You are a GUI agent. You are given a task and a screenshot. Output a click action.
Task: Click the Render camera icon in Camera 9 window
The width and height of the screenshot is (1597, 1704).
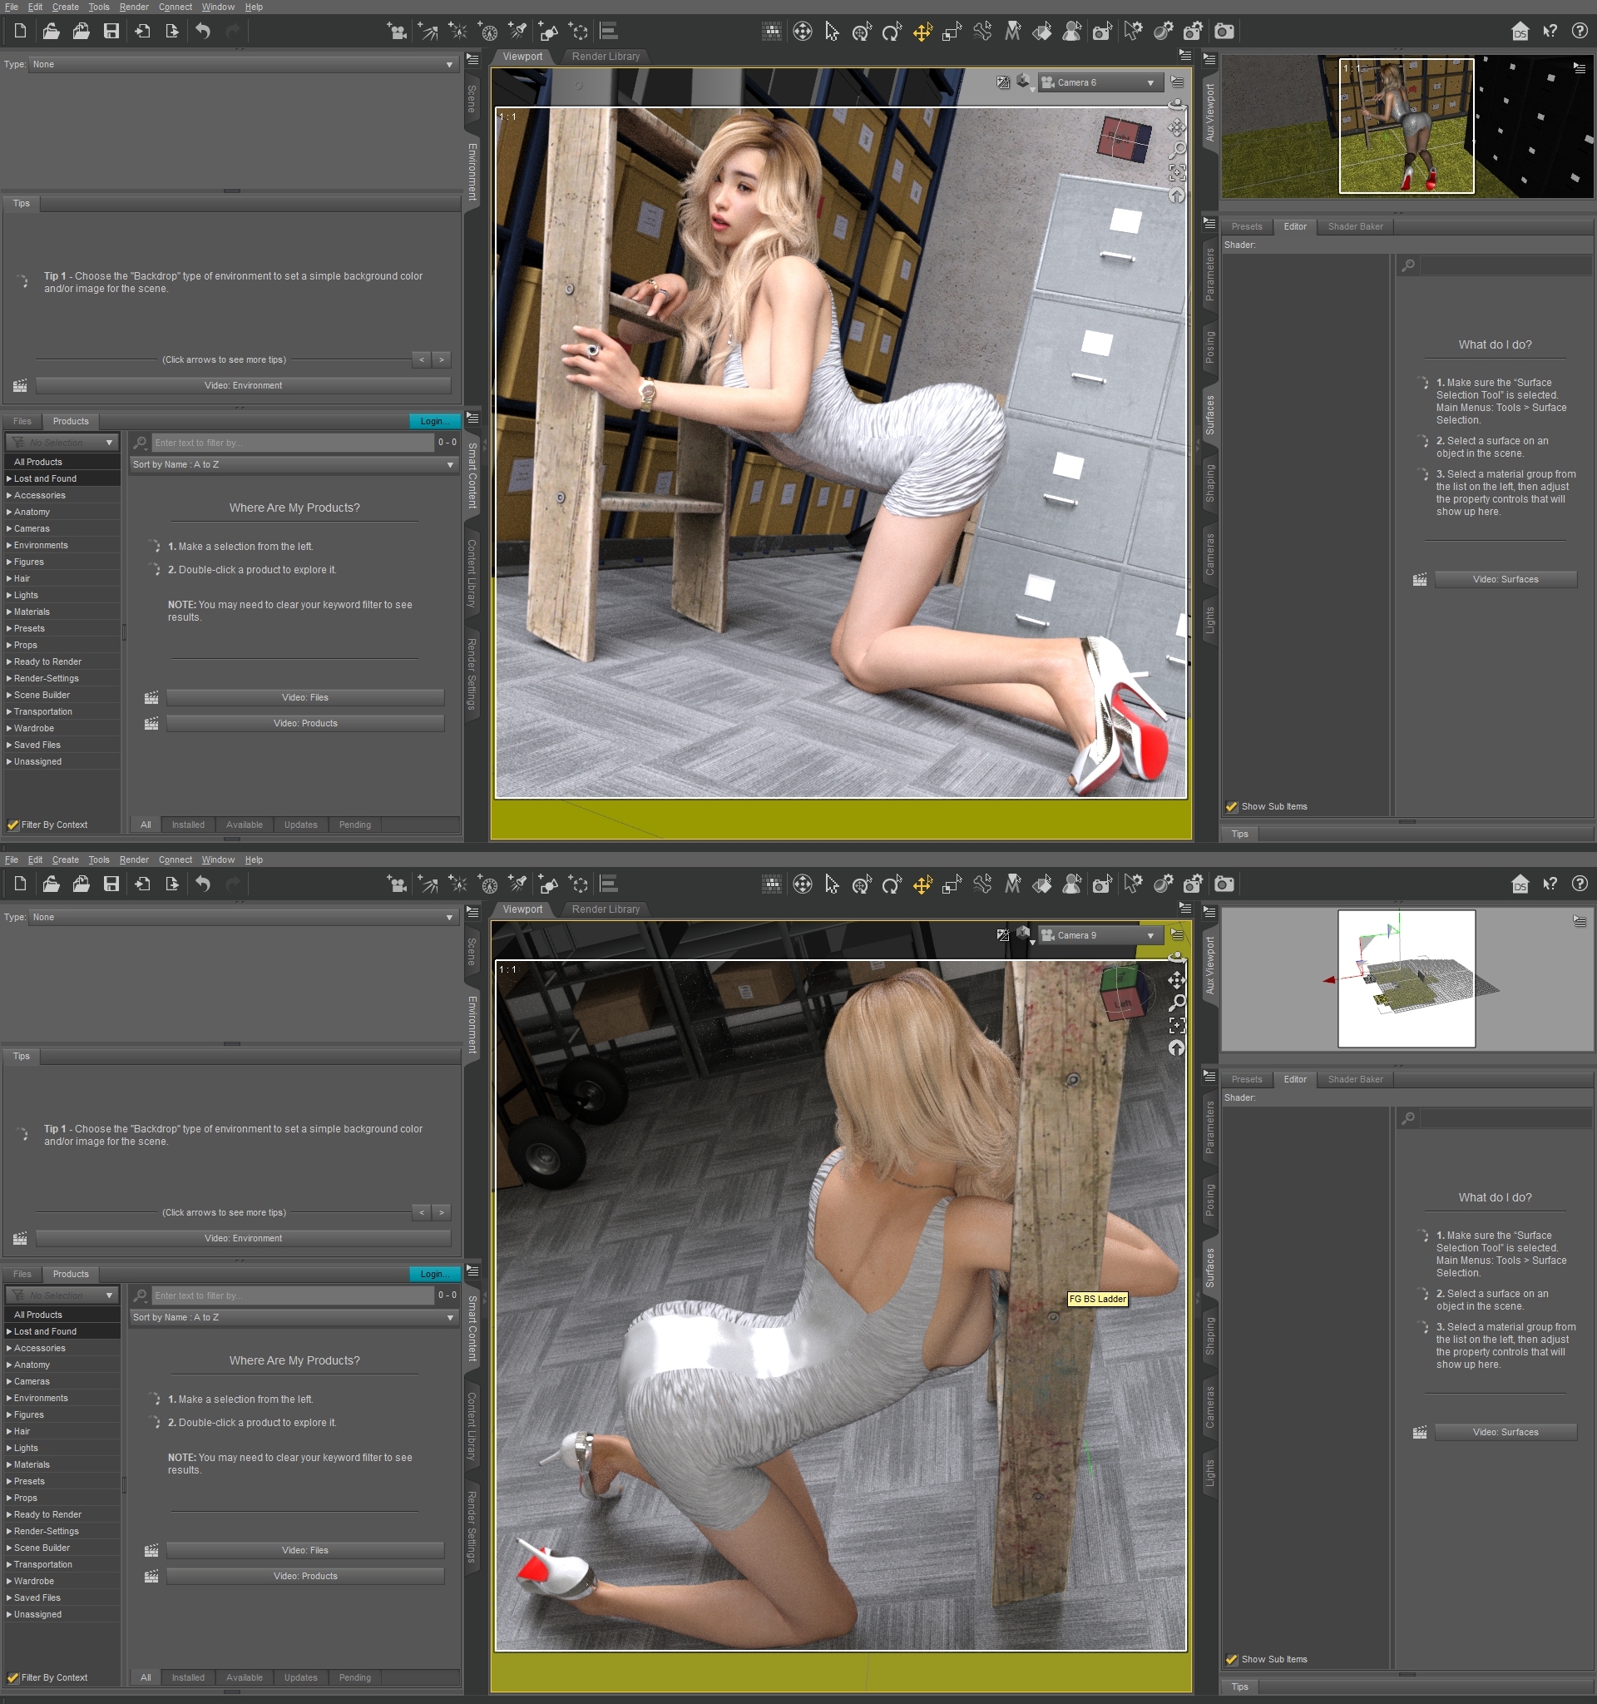tap(1224, 884)
